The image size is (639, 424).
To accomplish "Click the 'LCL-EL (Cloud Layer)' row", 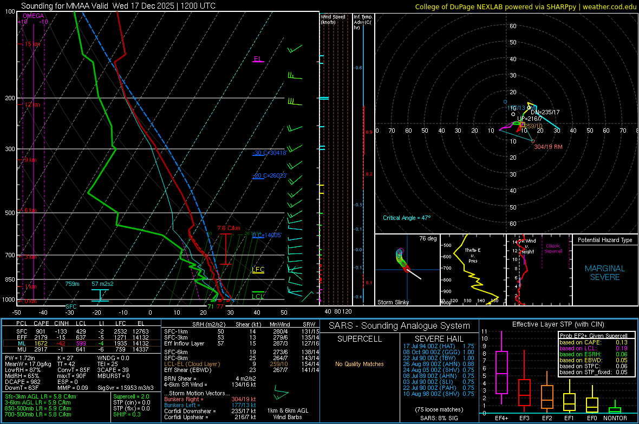I will (242, 364).
